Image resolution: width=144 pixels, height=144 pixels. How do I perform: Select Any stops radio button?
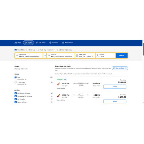pos(16,77)
